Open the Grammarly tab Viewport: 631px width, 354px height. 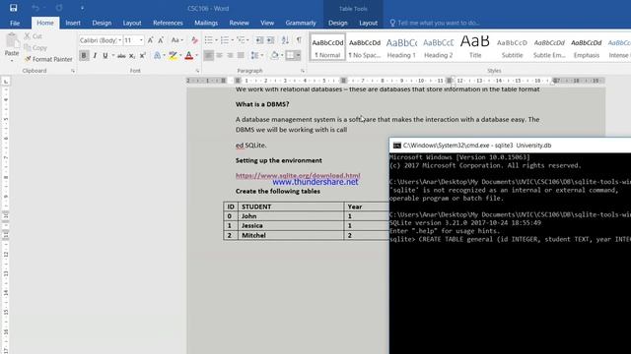pos(301,23)
